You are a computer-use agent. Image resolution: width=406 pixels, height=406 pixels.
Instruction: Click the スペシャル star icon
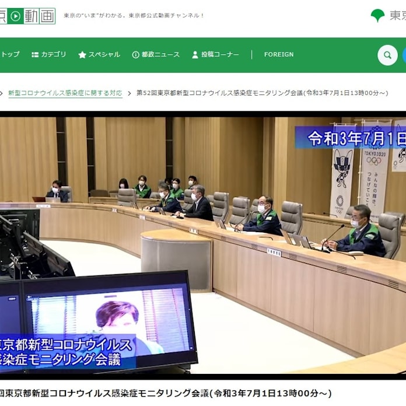[x=82, y=55]
